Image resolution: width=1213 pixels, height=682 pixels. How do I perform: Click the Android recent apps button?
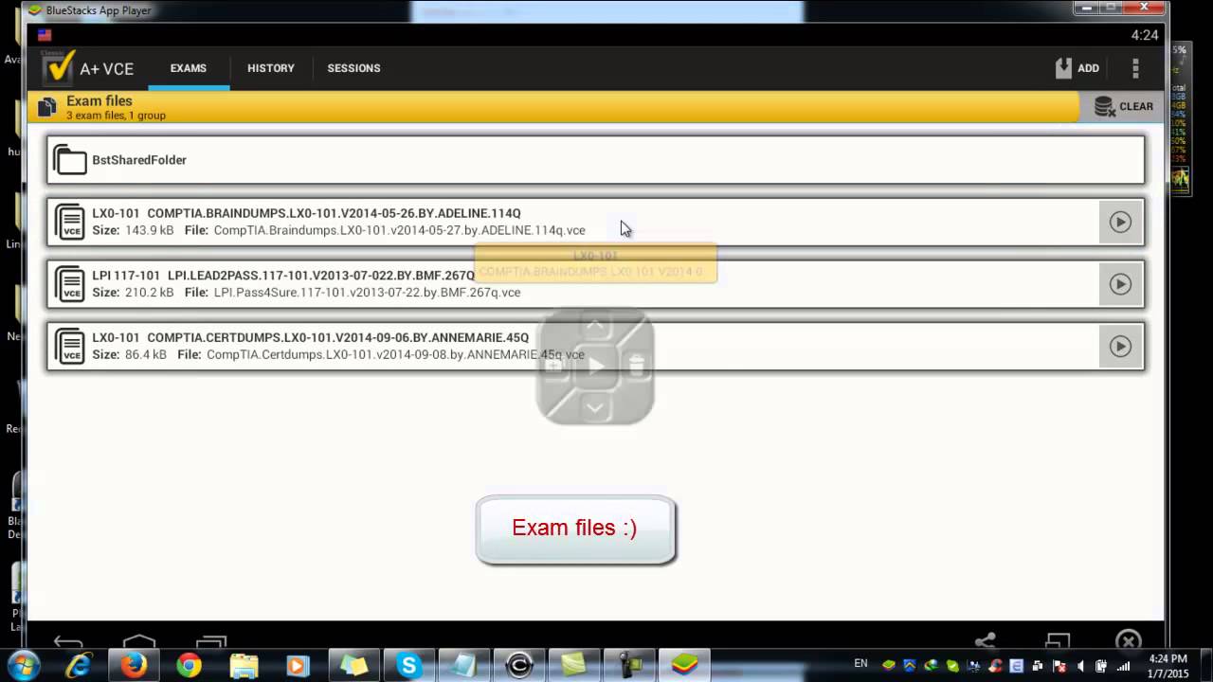coord(211,641)
